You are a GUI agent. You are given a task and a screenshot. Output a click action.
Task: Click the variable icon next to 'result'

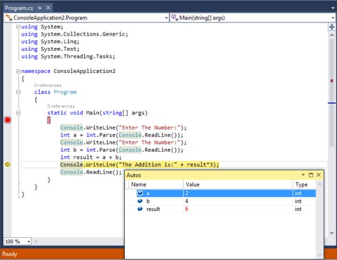click(140, 209)
